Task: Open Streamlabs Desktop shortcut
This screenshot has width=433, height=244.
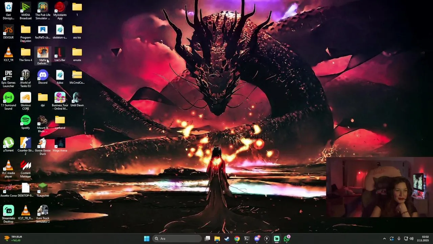Action: coord(8,214)
